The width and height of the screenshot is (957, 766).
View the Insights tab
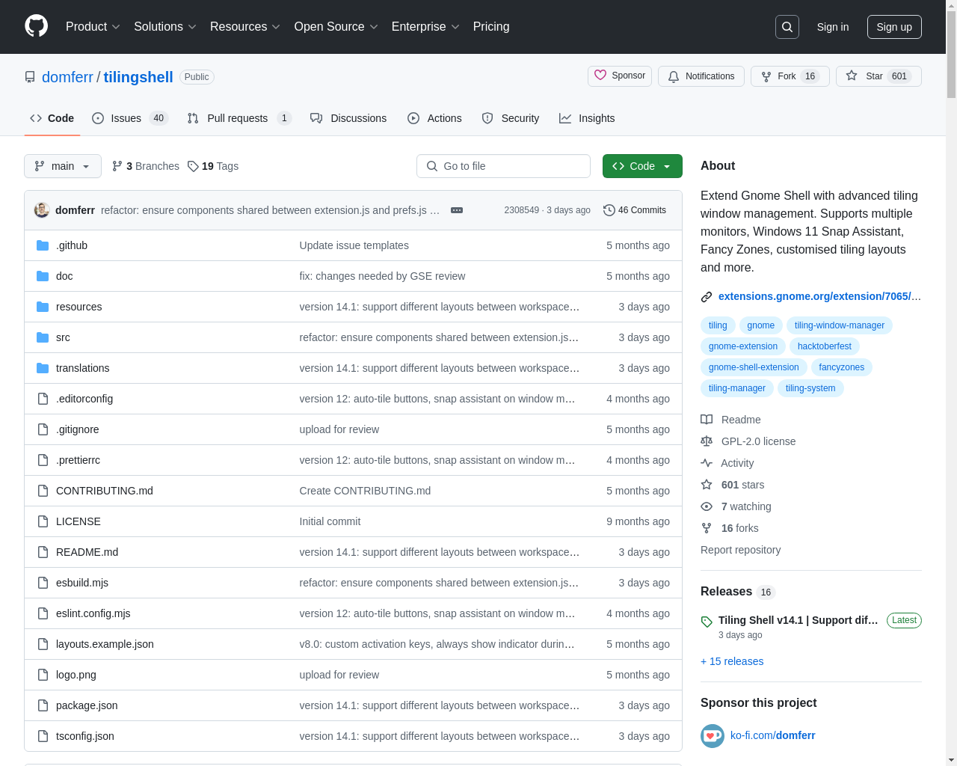point(587,118)
